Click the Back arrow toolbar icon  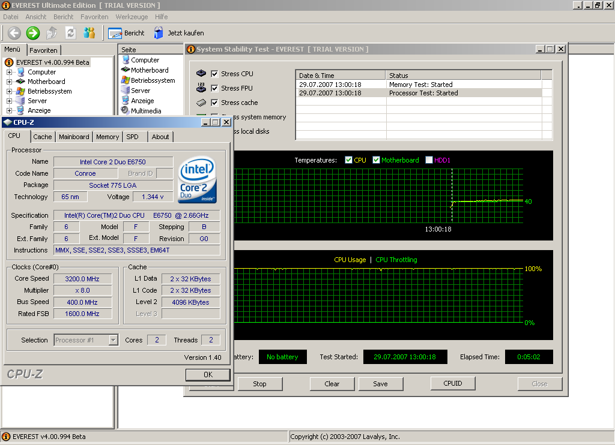pos(14,33)
